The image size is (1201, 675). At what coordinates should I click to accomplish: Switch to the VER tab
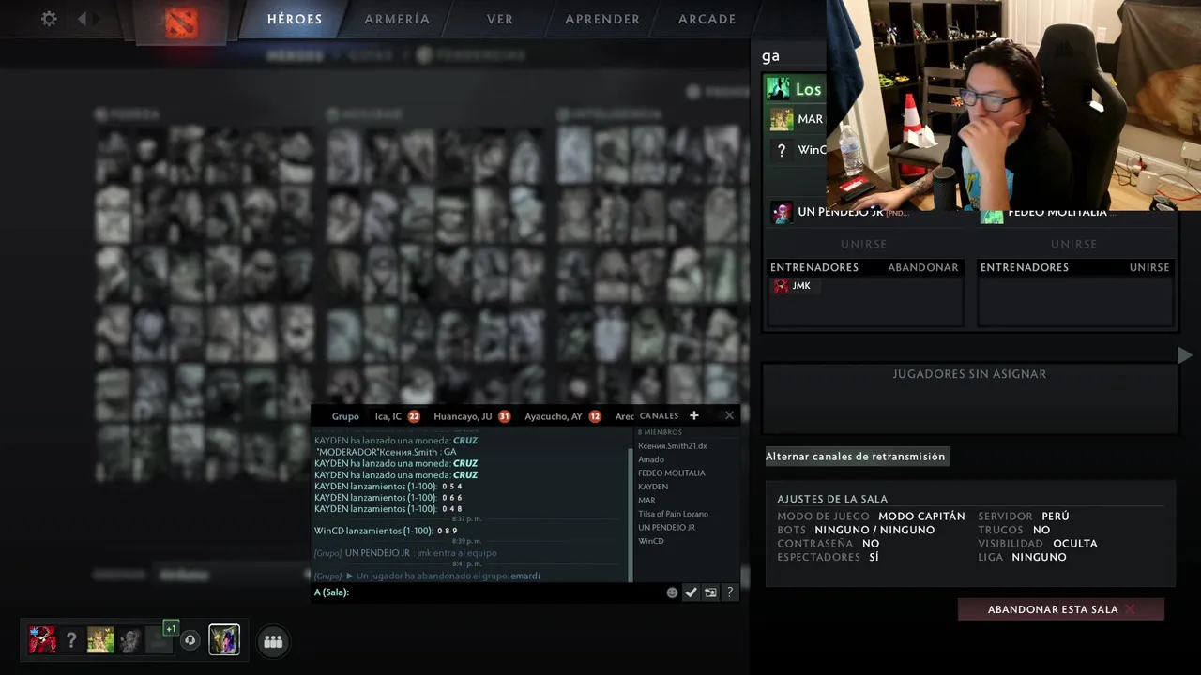(500, 19)
